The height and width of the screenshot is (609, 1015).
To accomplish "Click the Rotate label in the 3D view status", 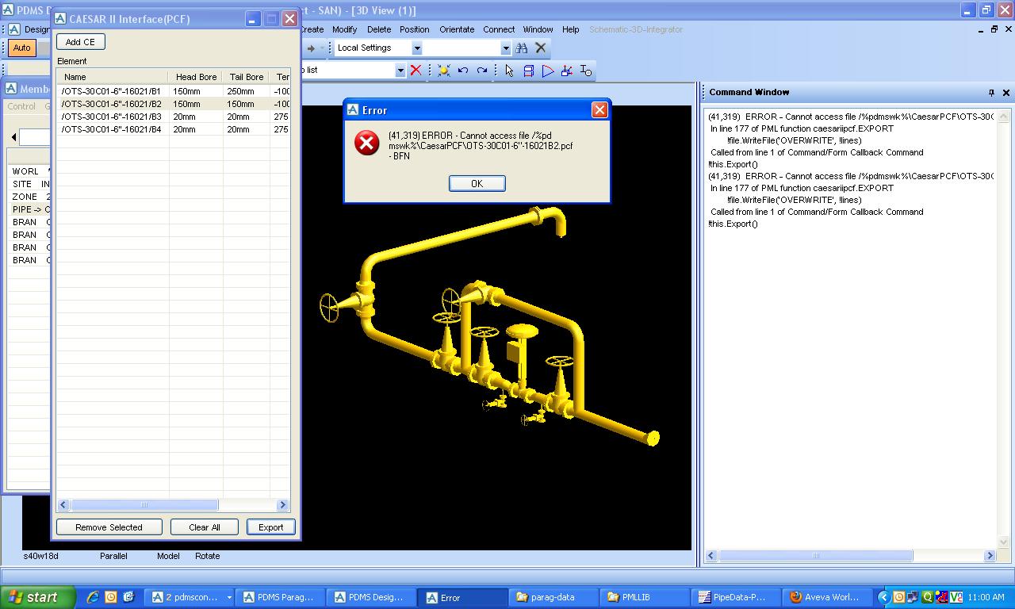I will pos(207,556).
